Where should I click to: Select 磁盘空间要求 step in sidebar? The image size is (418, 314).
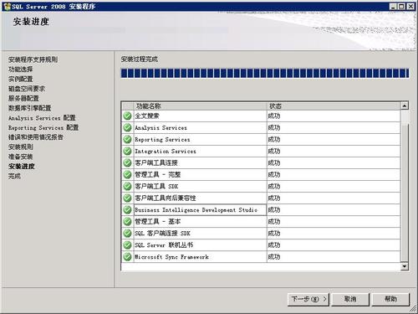coord(27,89)
